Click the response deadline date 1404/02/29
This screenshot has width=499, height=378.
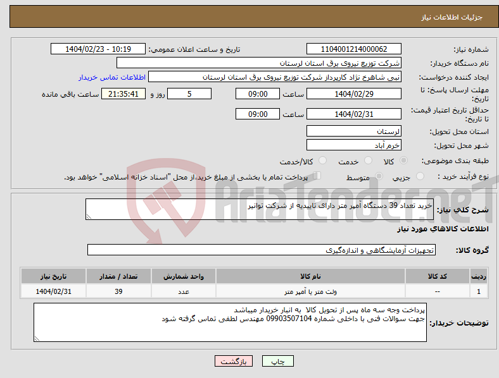coord(353,94)
